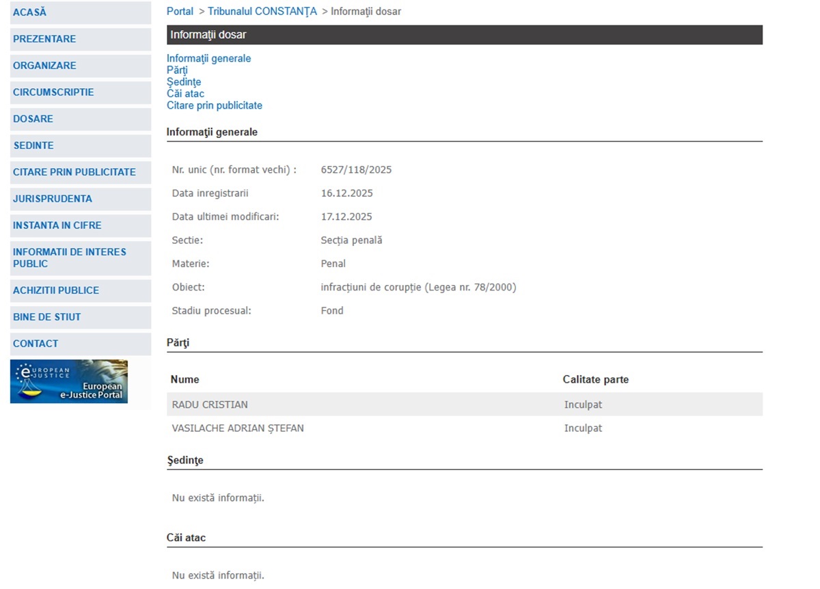Screen dimensions: 820x589
Task: Click the infracțiuni de corupție object text
Action: [x=418, y=287]
